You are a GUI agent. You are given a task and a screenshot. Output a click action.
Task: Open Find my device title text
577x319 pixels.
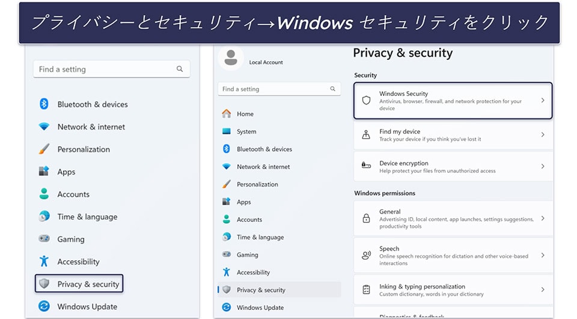400,131
